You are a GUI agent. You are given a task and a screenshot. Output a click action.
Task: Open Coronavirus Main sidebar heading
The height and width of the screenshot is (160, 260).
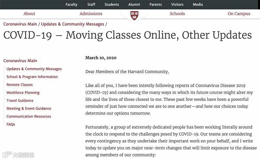(x=20, y=61)
